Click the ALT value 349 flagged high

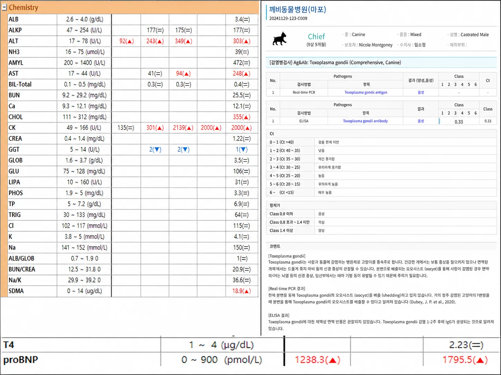[x=184, y=41]
